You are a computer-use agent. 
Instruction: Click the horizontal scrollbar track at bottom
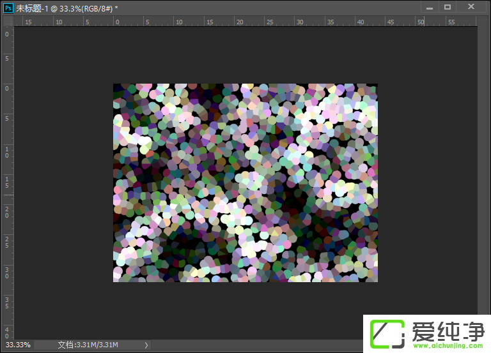(x=256, y=345)
